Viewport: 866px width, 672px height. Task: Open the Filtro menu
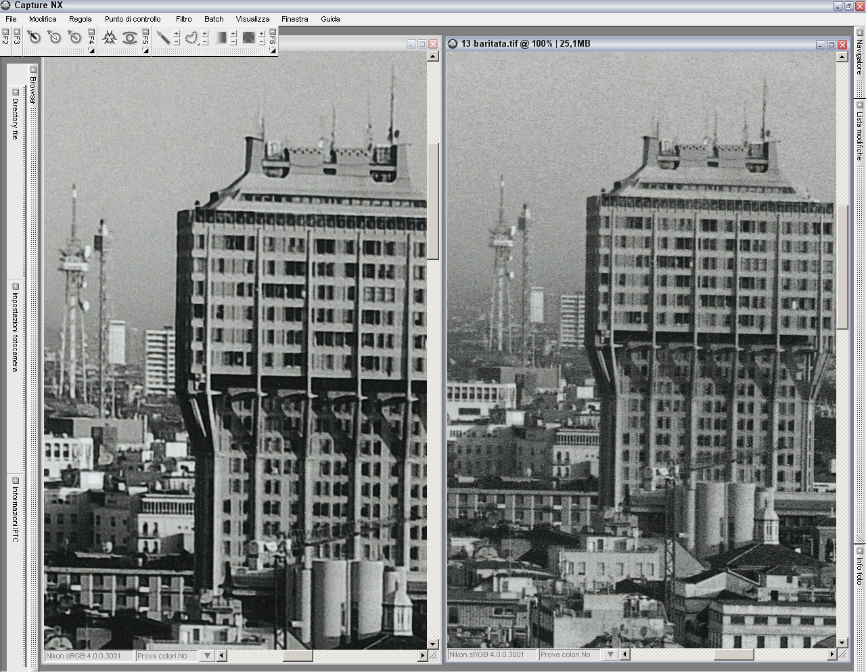pos(183,19)
